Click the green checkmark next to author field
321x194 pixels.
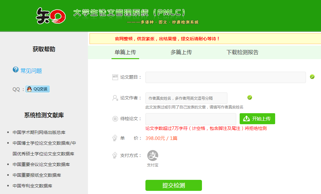250,97
